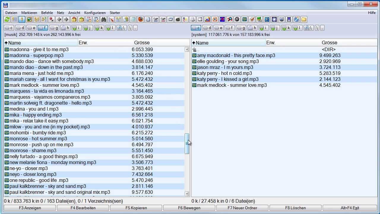The image size is (380, 214).
Task: Sort left panel by Grösse column header
Action: pos(142,43)
